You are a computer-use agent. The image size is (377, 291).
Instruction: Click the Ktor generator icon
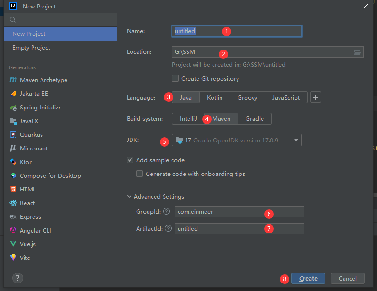pyautogui.click(x=13, y=162)
